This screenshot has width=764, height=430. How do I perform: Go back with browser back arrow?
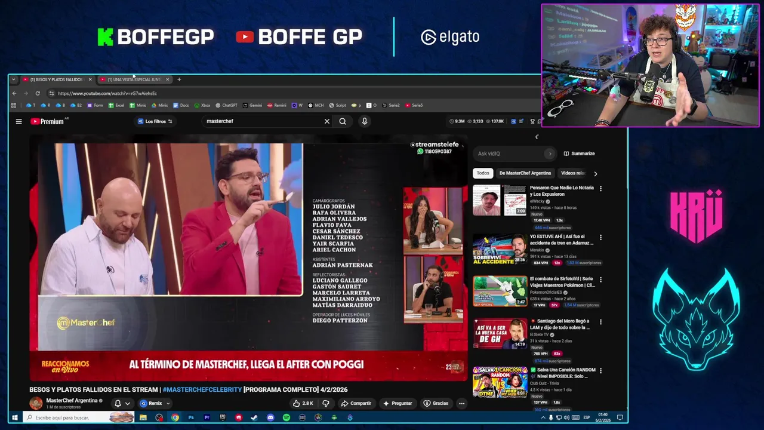pos(14,93)
